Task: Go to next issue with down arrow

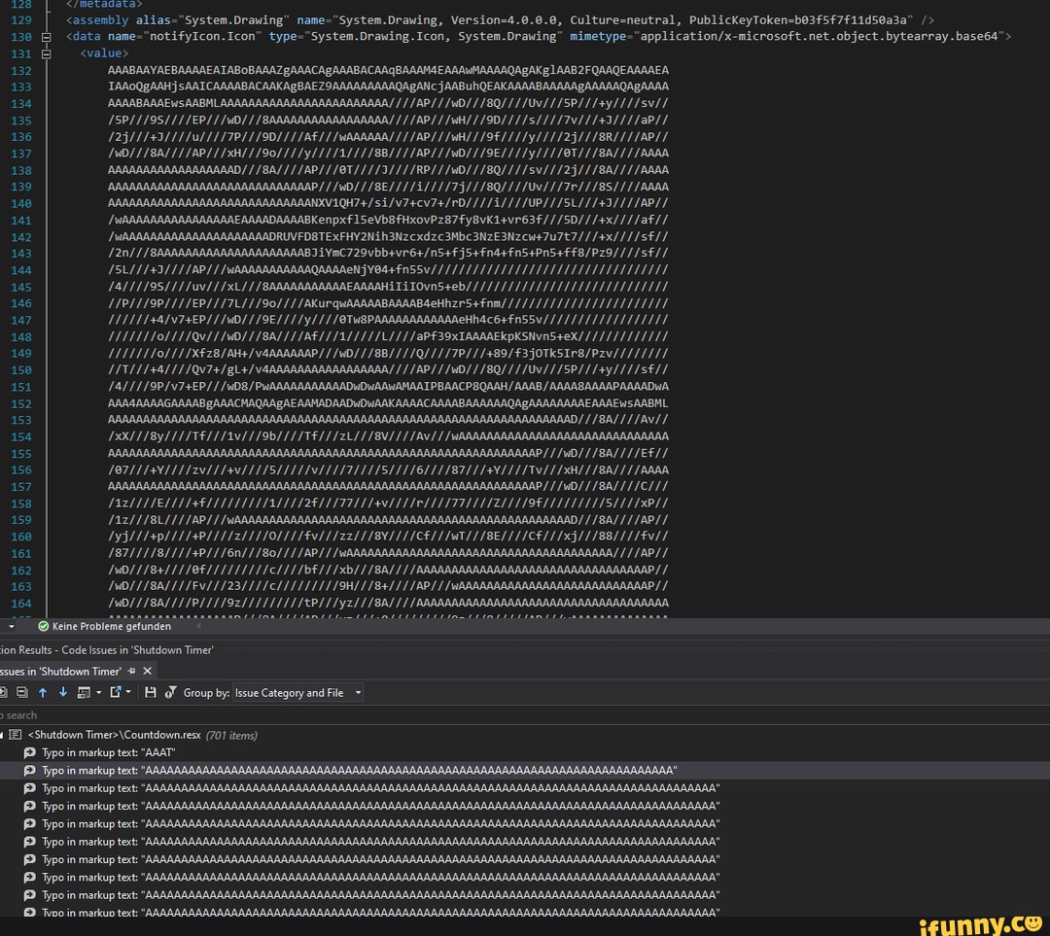Action: pos(63,693)
